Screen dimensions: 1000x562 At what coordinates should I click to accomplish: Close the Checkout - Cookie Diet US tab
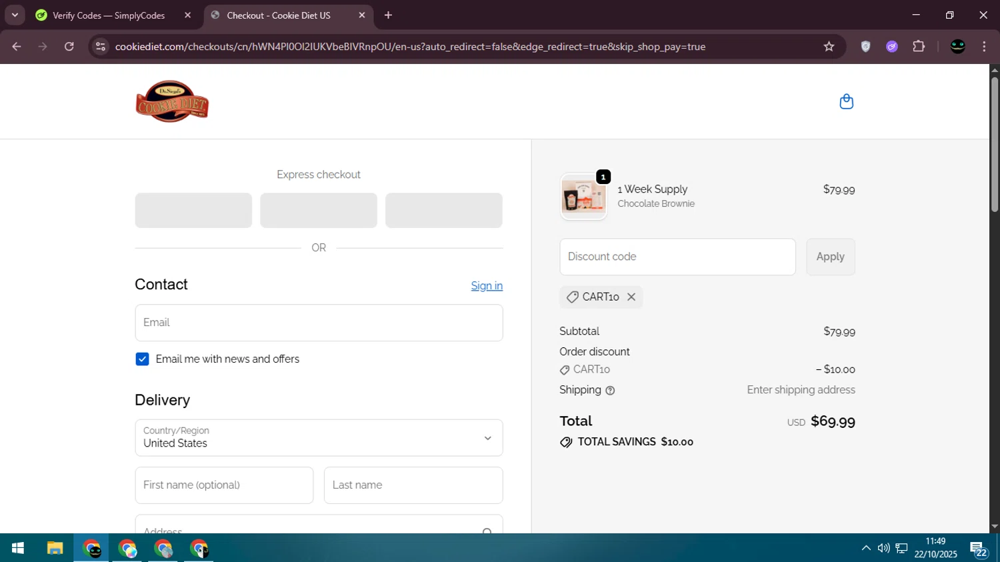(362, 15)
